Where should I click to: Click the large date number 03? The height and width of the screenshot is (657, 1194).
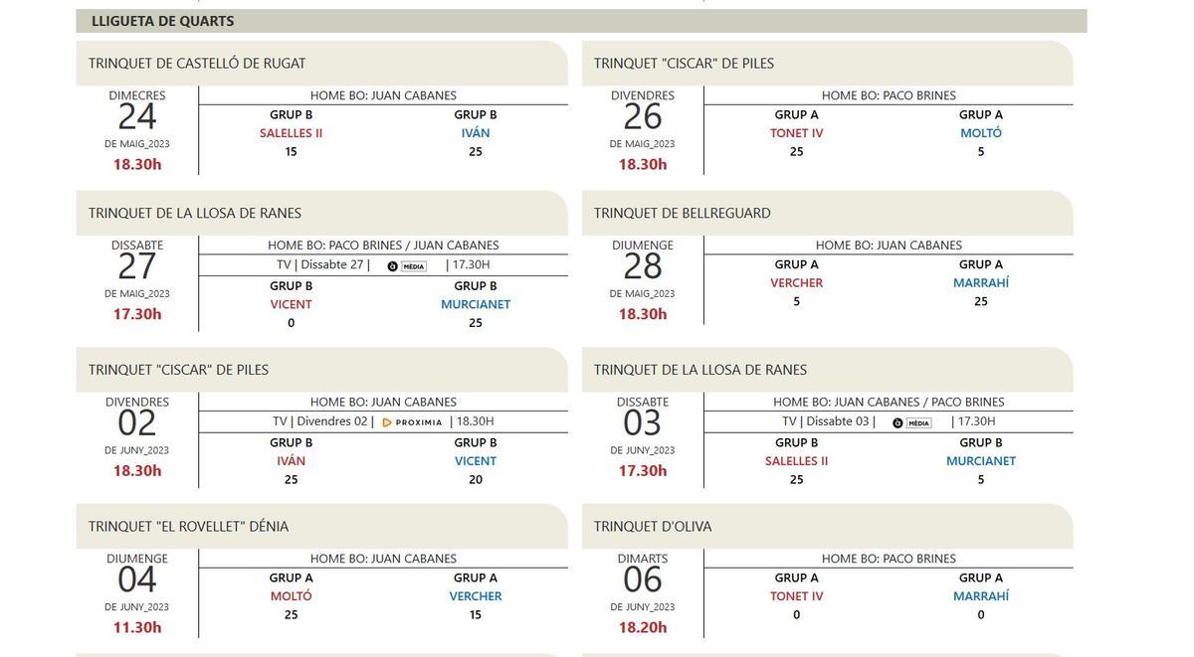coord(643,423)
